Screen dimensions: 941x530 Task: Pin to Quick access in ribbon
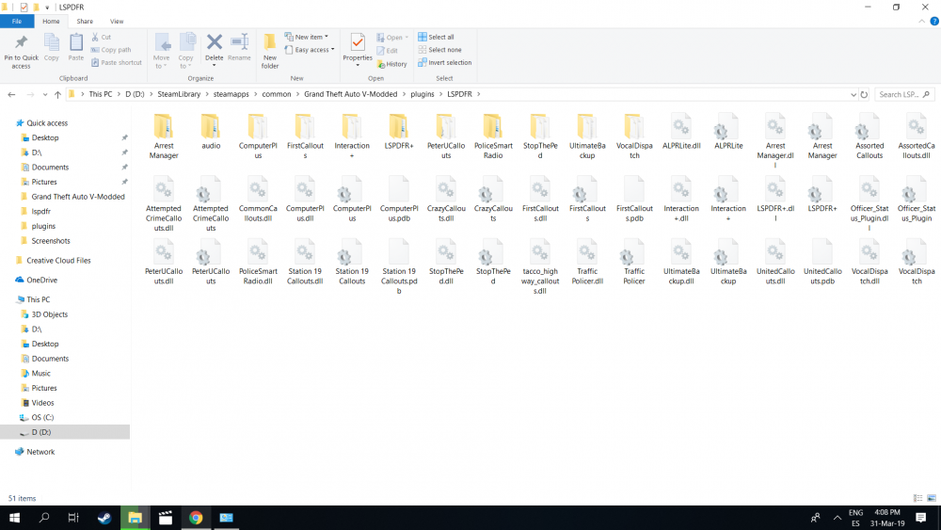(21, 51)
